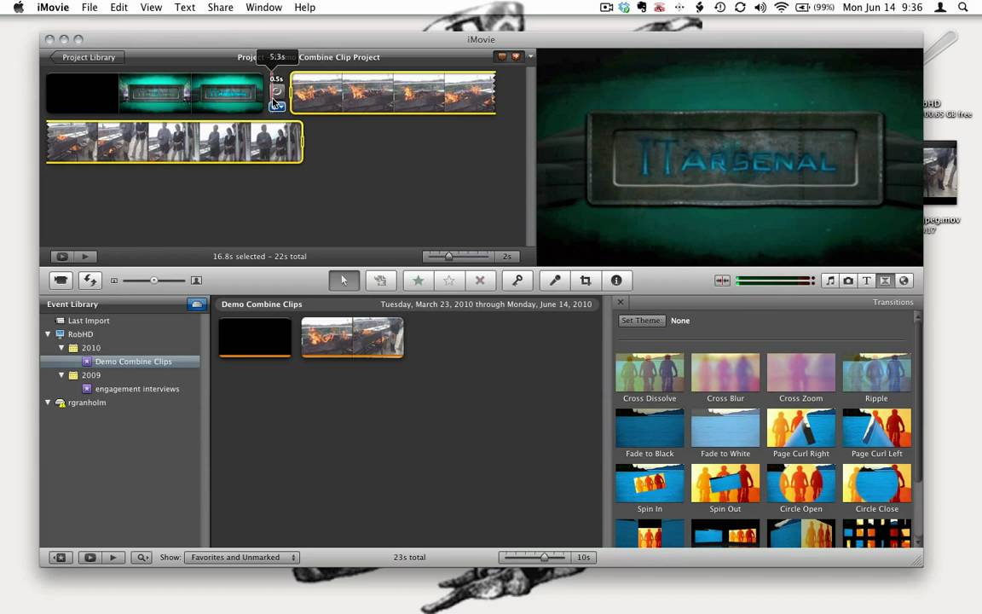This screenshot has width=982, height=614.
Task: Go back to Project Library
Action: pos(87,57)
